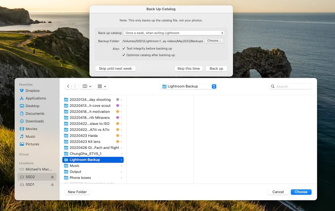
Task: Select the SSD2 drive in Locations
Action: tap(37, 177)
